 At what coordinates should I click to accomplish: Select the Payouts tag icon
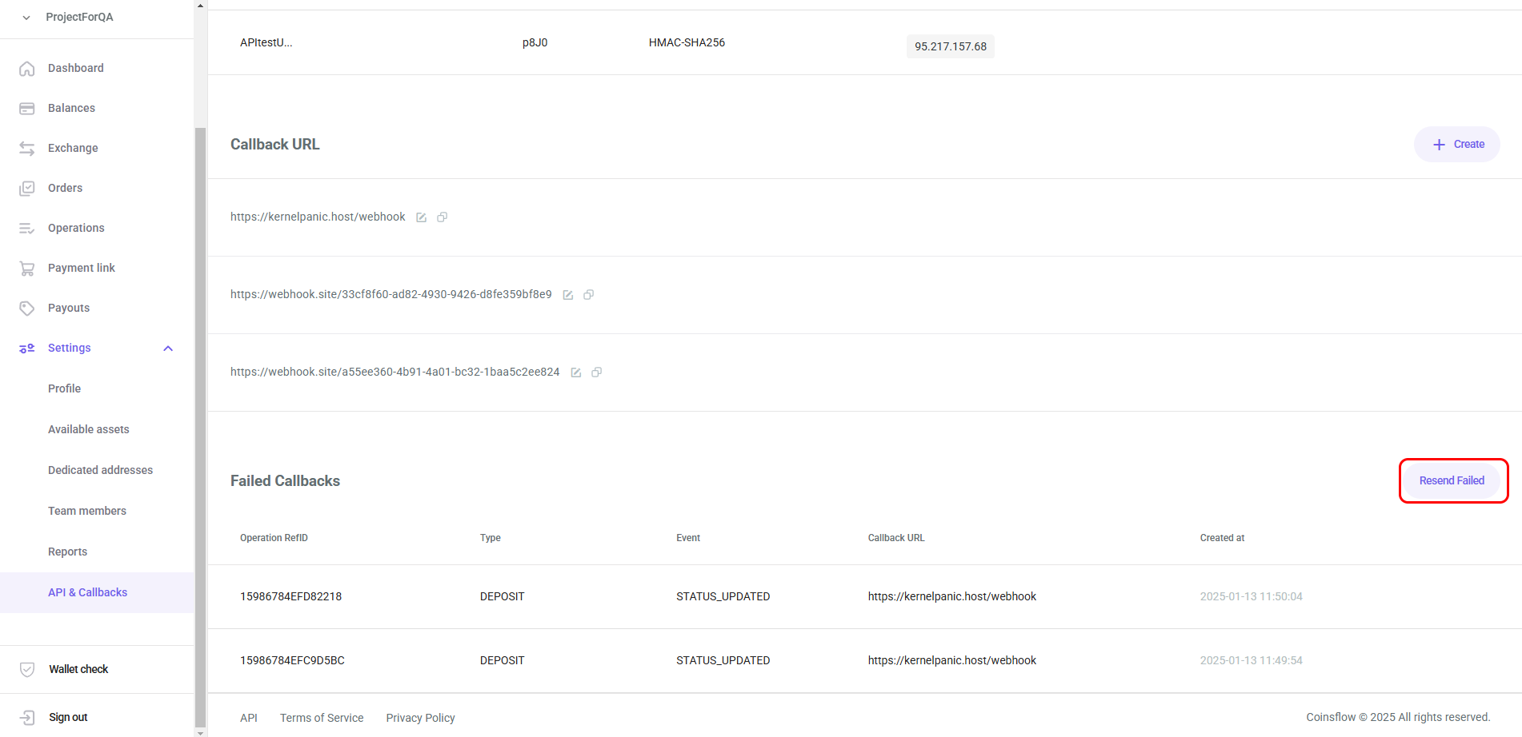[x=27, y=308]
